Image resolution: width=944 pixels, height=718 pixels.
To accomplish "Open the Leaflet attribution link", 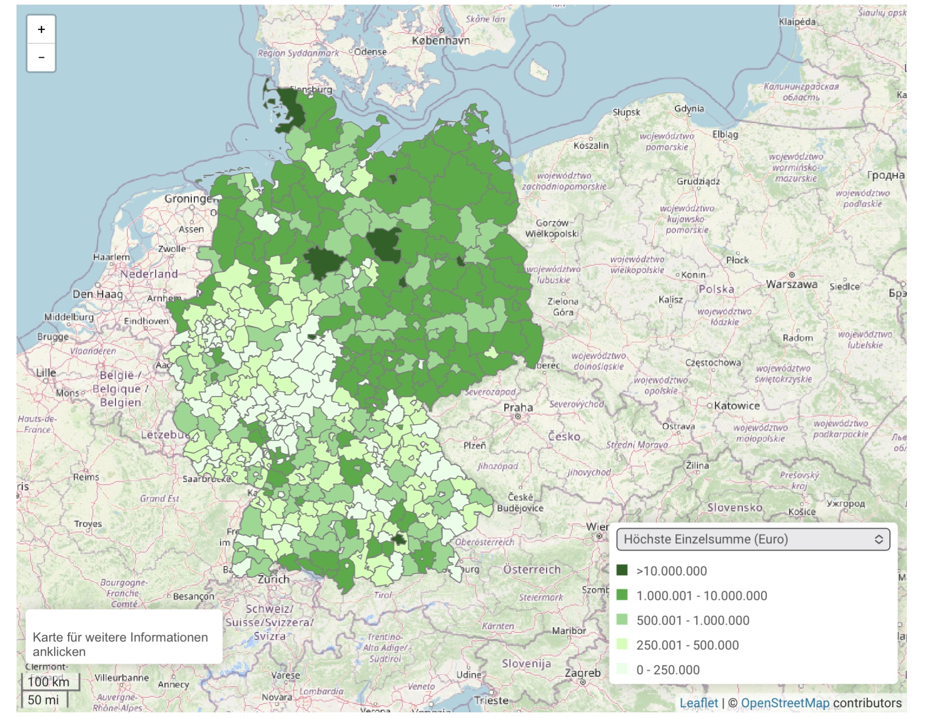I will [x=699, y=703].
